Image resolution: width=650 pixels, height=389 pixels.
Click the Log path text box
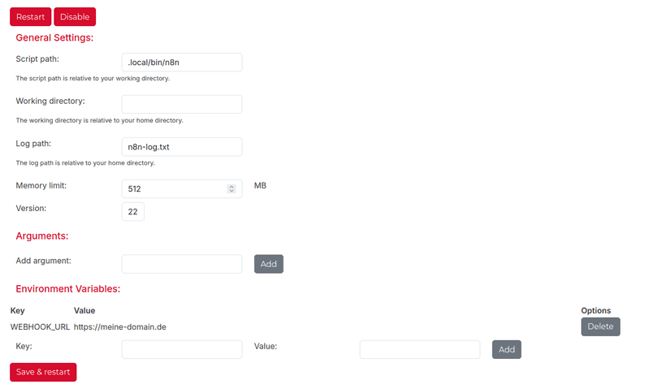(x=182, y=147)
